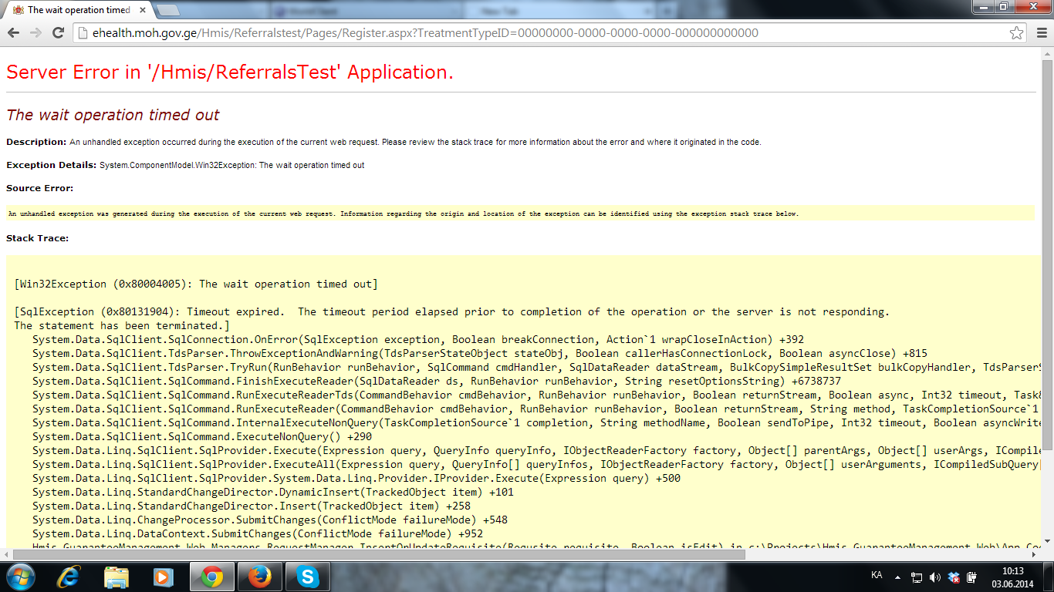Open the Chrome menu (three lines)
This screenshot has height=592, width=1054.
[x=1040, y=33]
